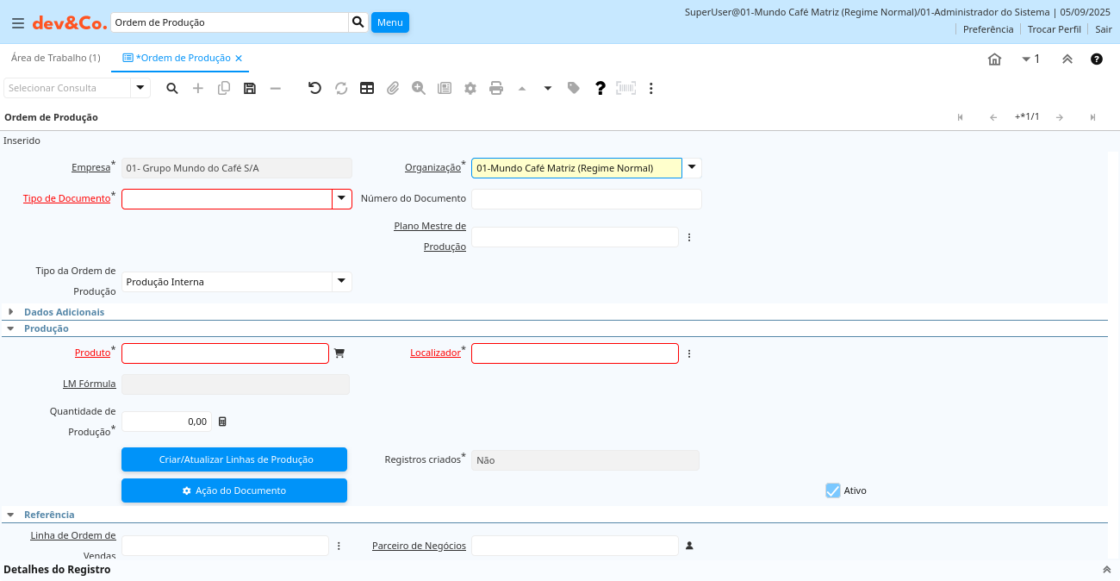Open the Tipo de Documento dropdown
This screenshot has width=1120, height=581.
pos(342,199)
